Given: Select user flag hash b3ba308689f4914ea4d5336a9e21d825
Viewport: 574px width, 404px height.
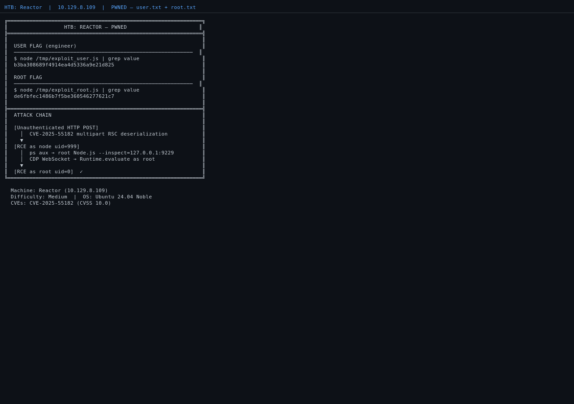Looking at the screenshot, I should click(x=64, y=65).
